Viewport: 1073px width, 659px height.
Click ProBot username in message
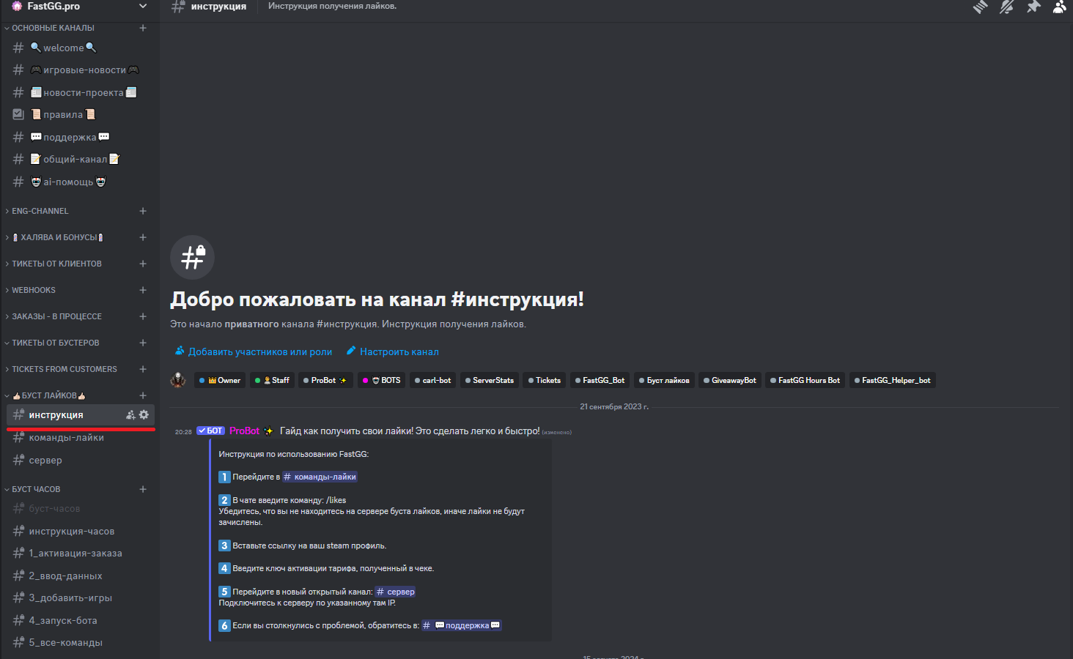(x=244, y=431)
